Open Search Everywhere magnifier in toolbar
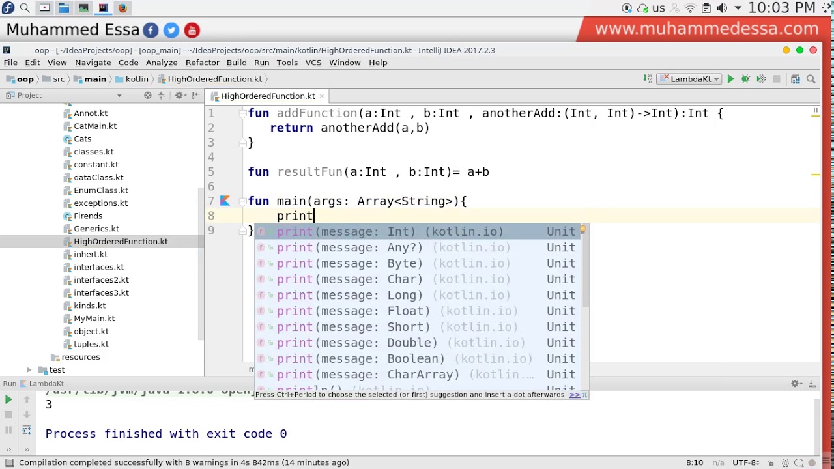 (811, 79)
